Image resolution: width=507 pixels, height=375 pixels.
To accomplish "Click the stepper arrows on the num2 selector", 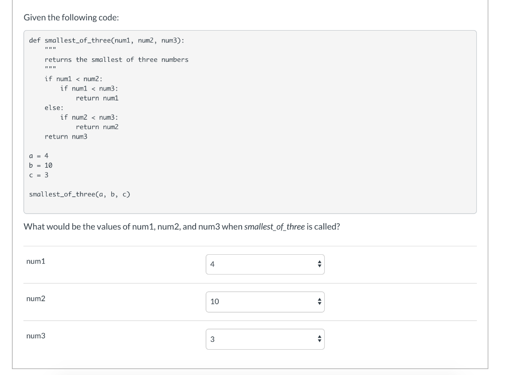I will point(319,301).
